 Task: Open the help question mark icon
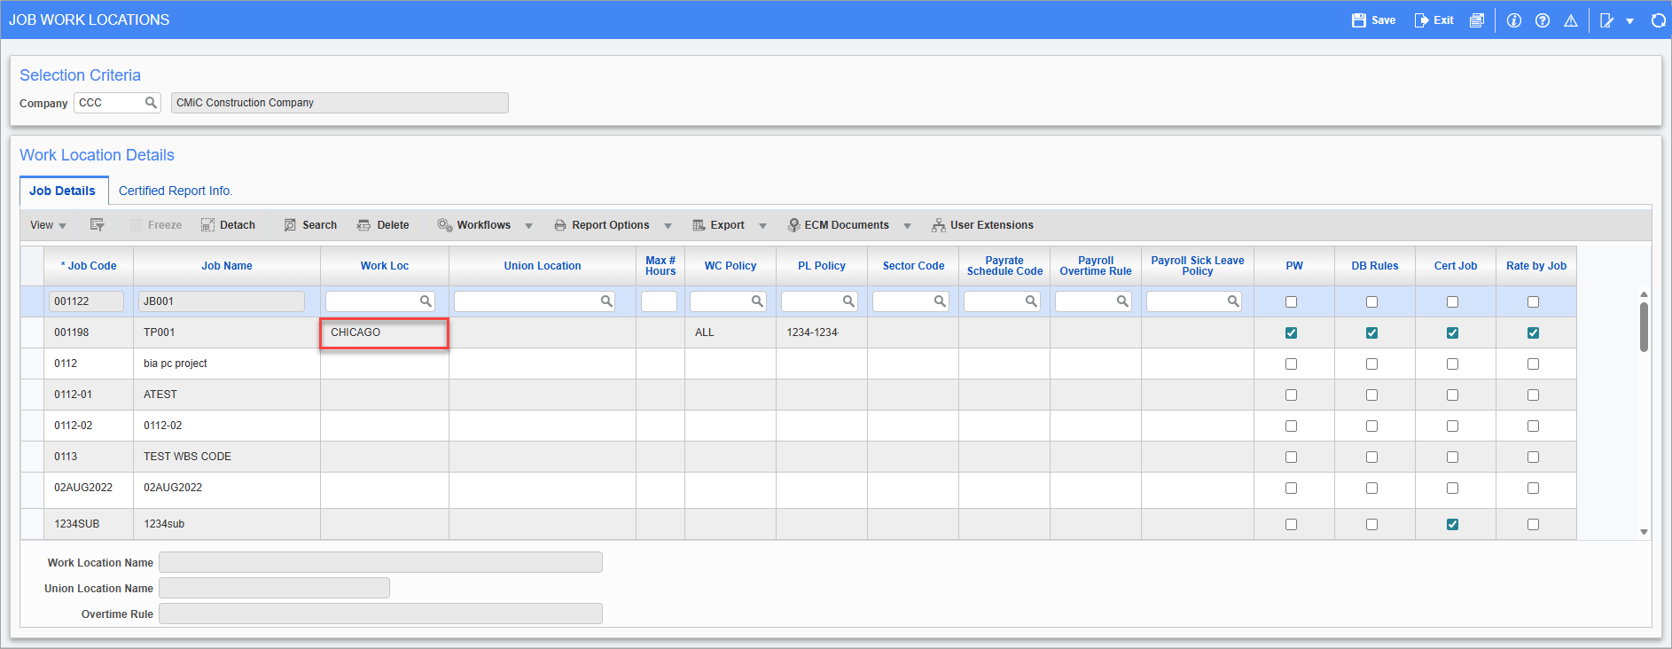point(1543,20)
